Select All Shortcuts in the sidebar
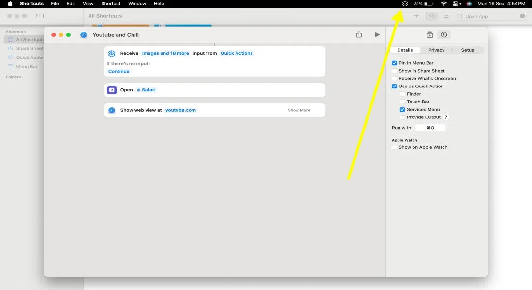Image resolution: width=532 pixels, height=290 pixels. tap(25, 40)
